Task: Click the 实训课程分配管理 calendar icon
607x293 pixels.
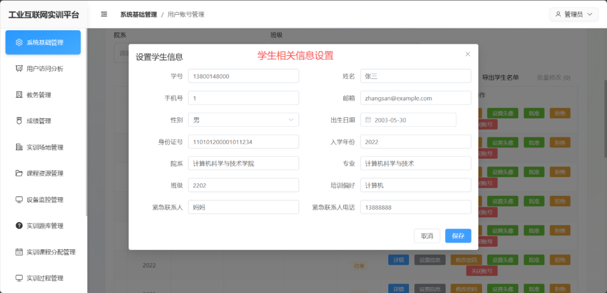Action: coord(19,252)
